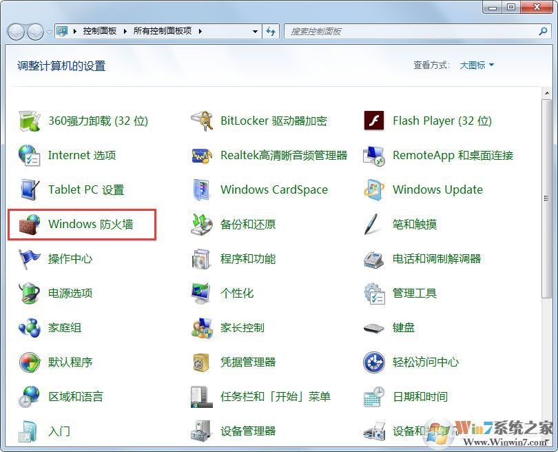This screenshot has width=558, height=452.
Task: Open 家长控制 settings
Action: tap(245, 327)
